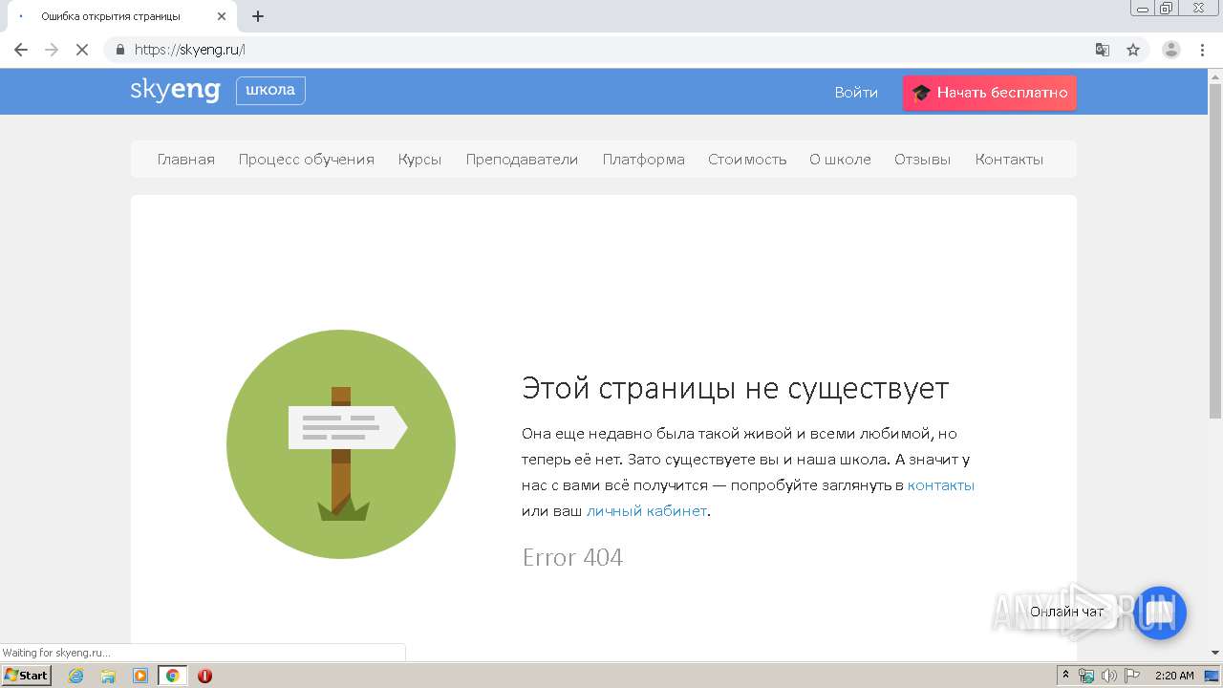Stop loading with the X button
Image resolution: width=1223 pixels, height=688 pixels.
click(x=82, y=50)
